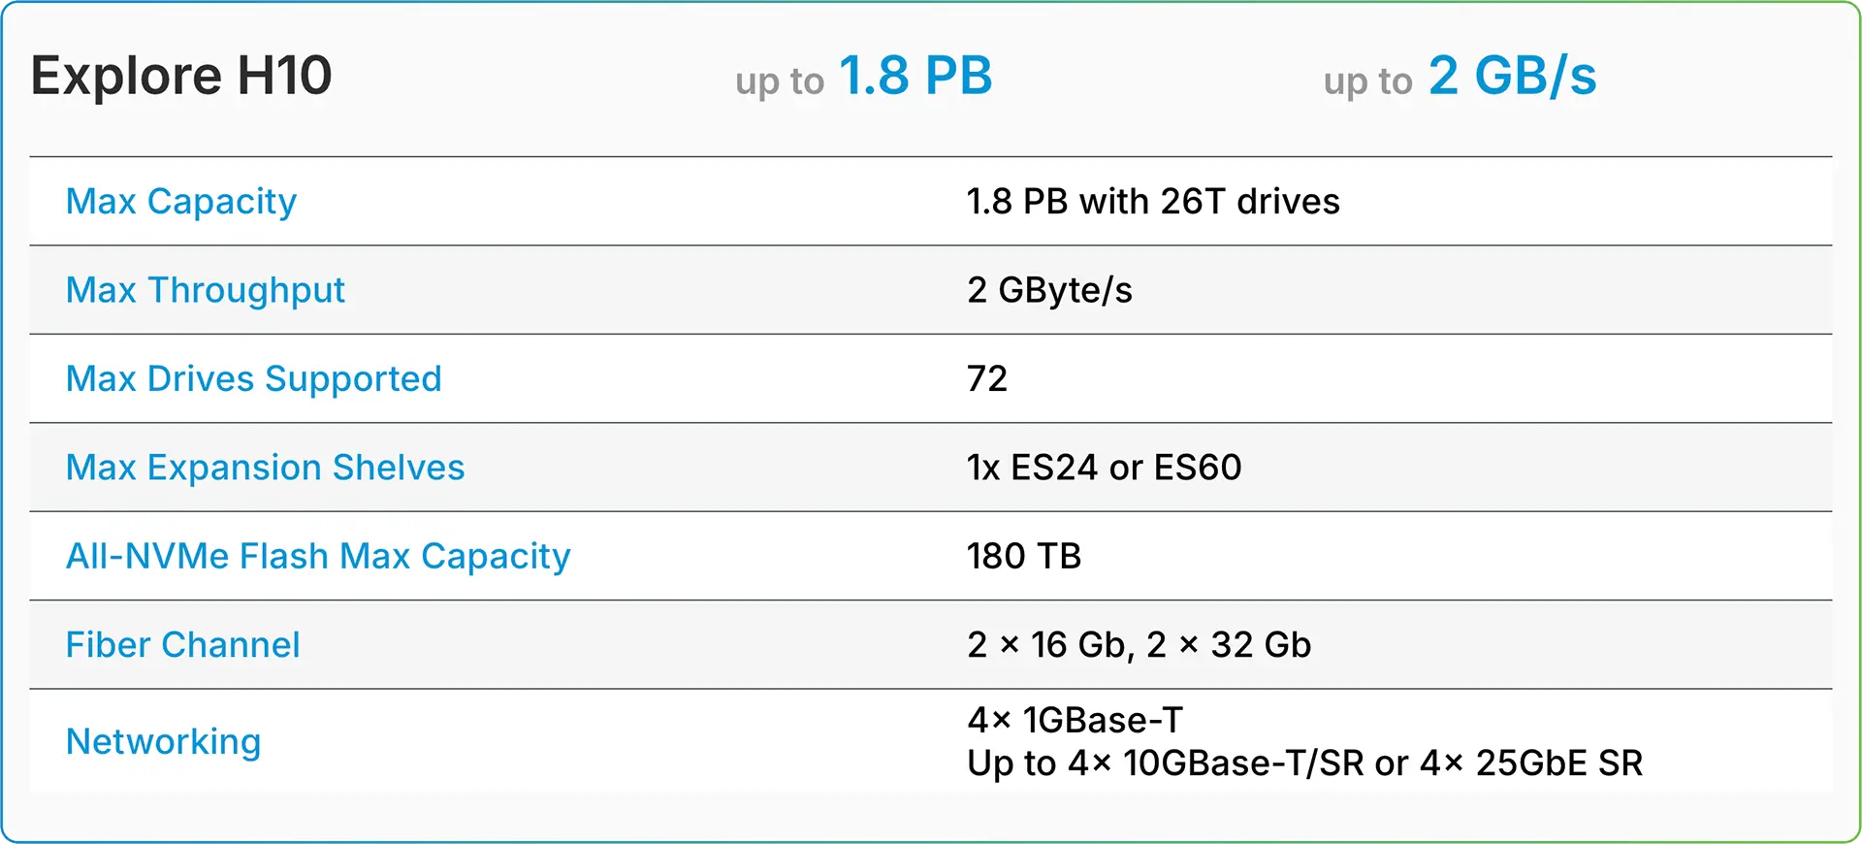The height and width of the screenshot is (844, 1862).
Task: Select the Networking label
Action: [164, 742]
